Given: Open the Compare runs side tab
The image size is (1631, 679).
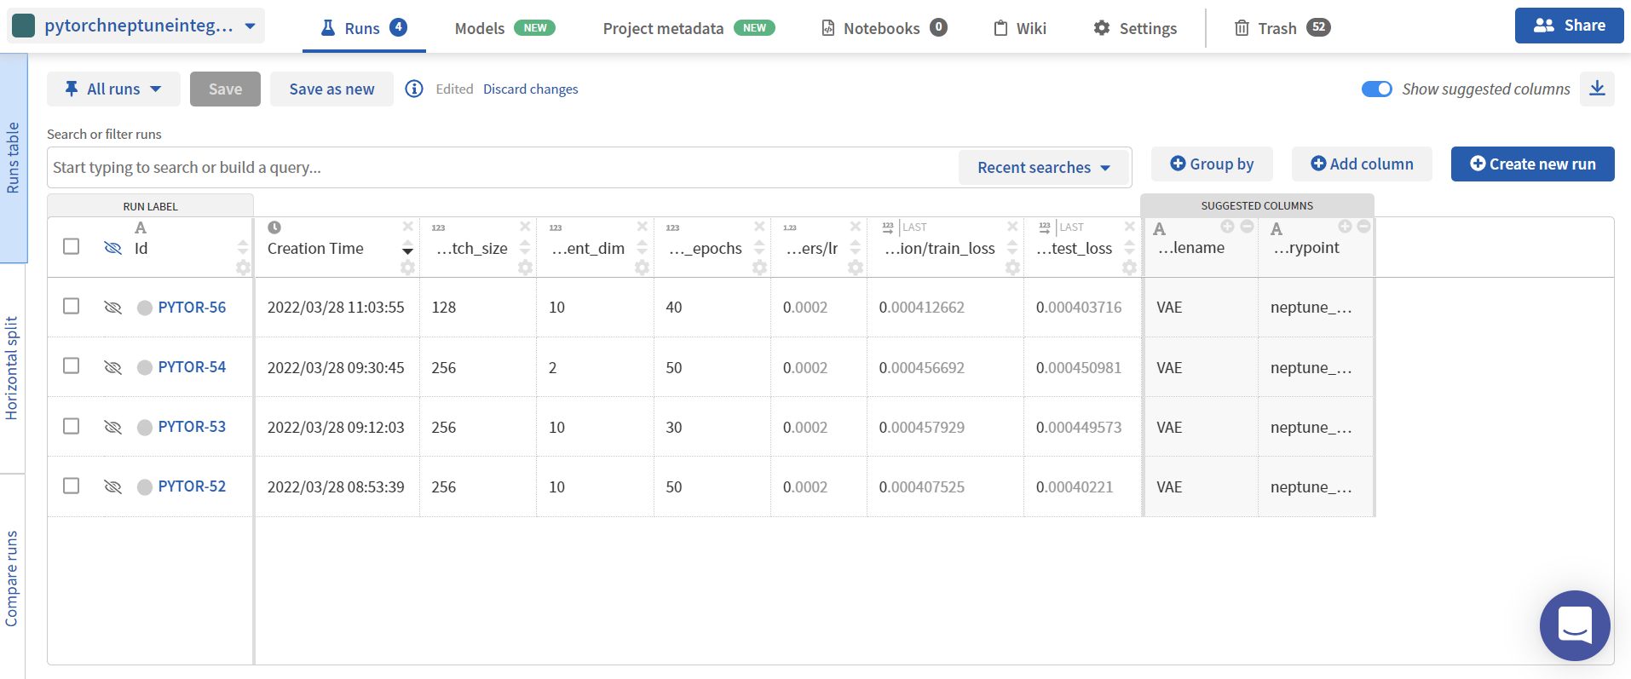Looking at the screenshot, I should 12,578.
